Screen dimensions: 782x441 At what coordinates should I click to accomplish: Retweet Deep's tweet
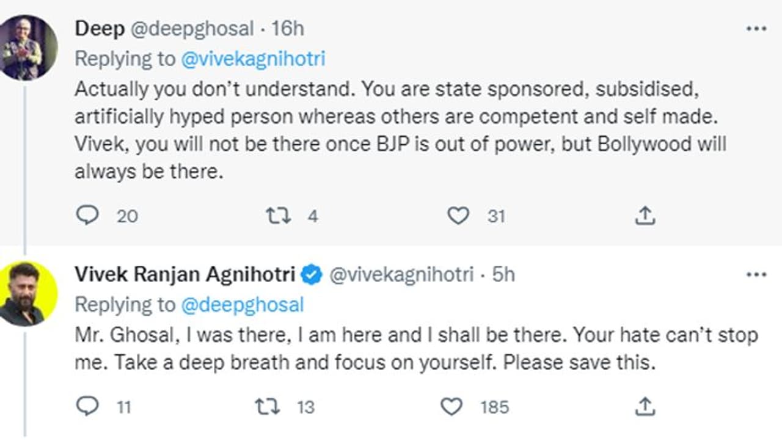[x=278, y=215]
